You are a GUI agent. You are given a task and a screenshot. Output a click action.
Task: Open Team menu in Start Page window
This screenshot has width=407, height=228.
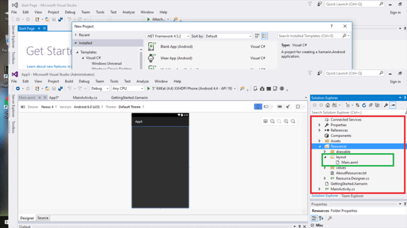pyautogui.click(x=85, y=12)
